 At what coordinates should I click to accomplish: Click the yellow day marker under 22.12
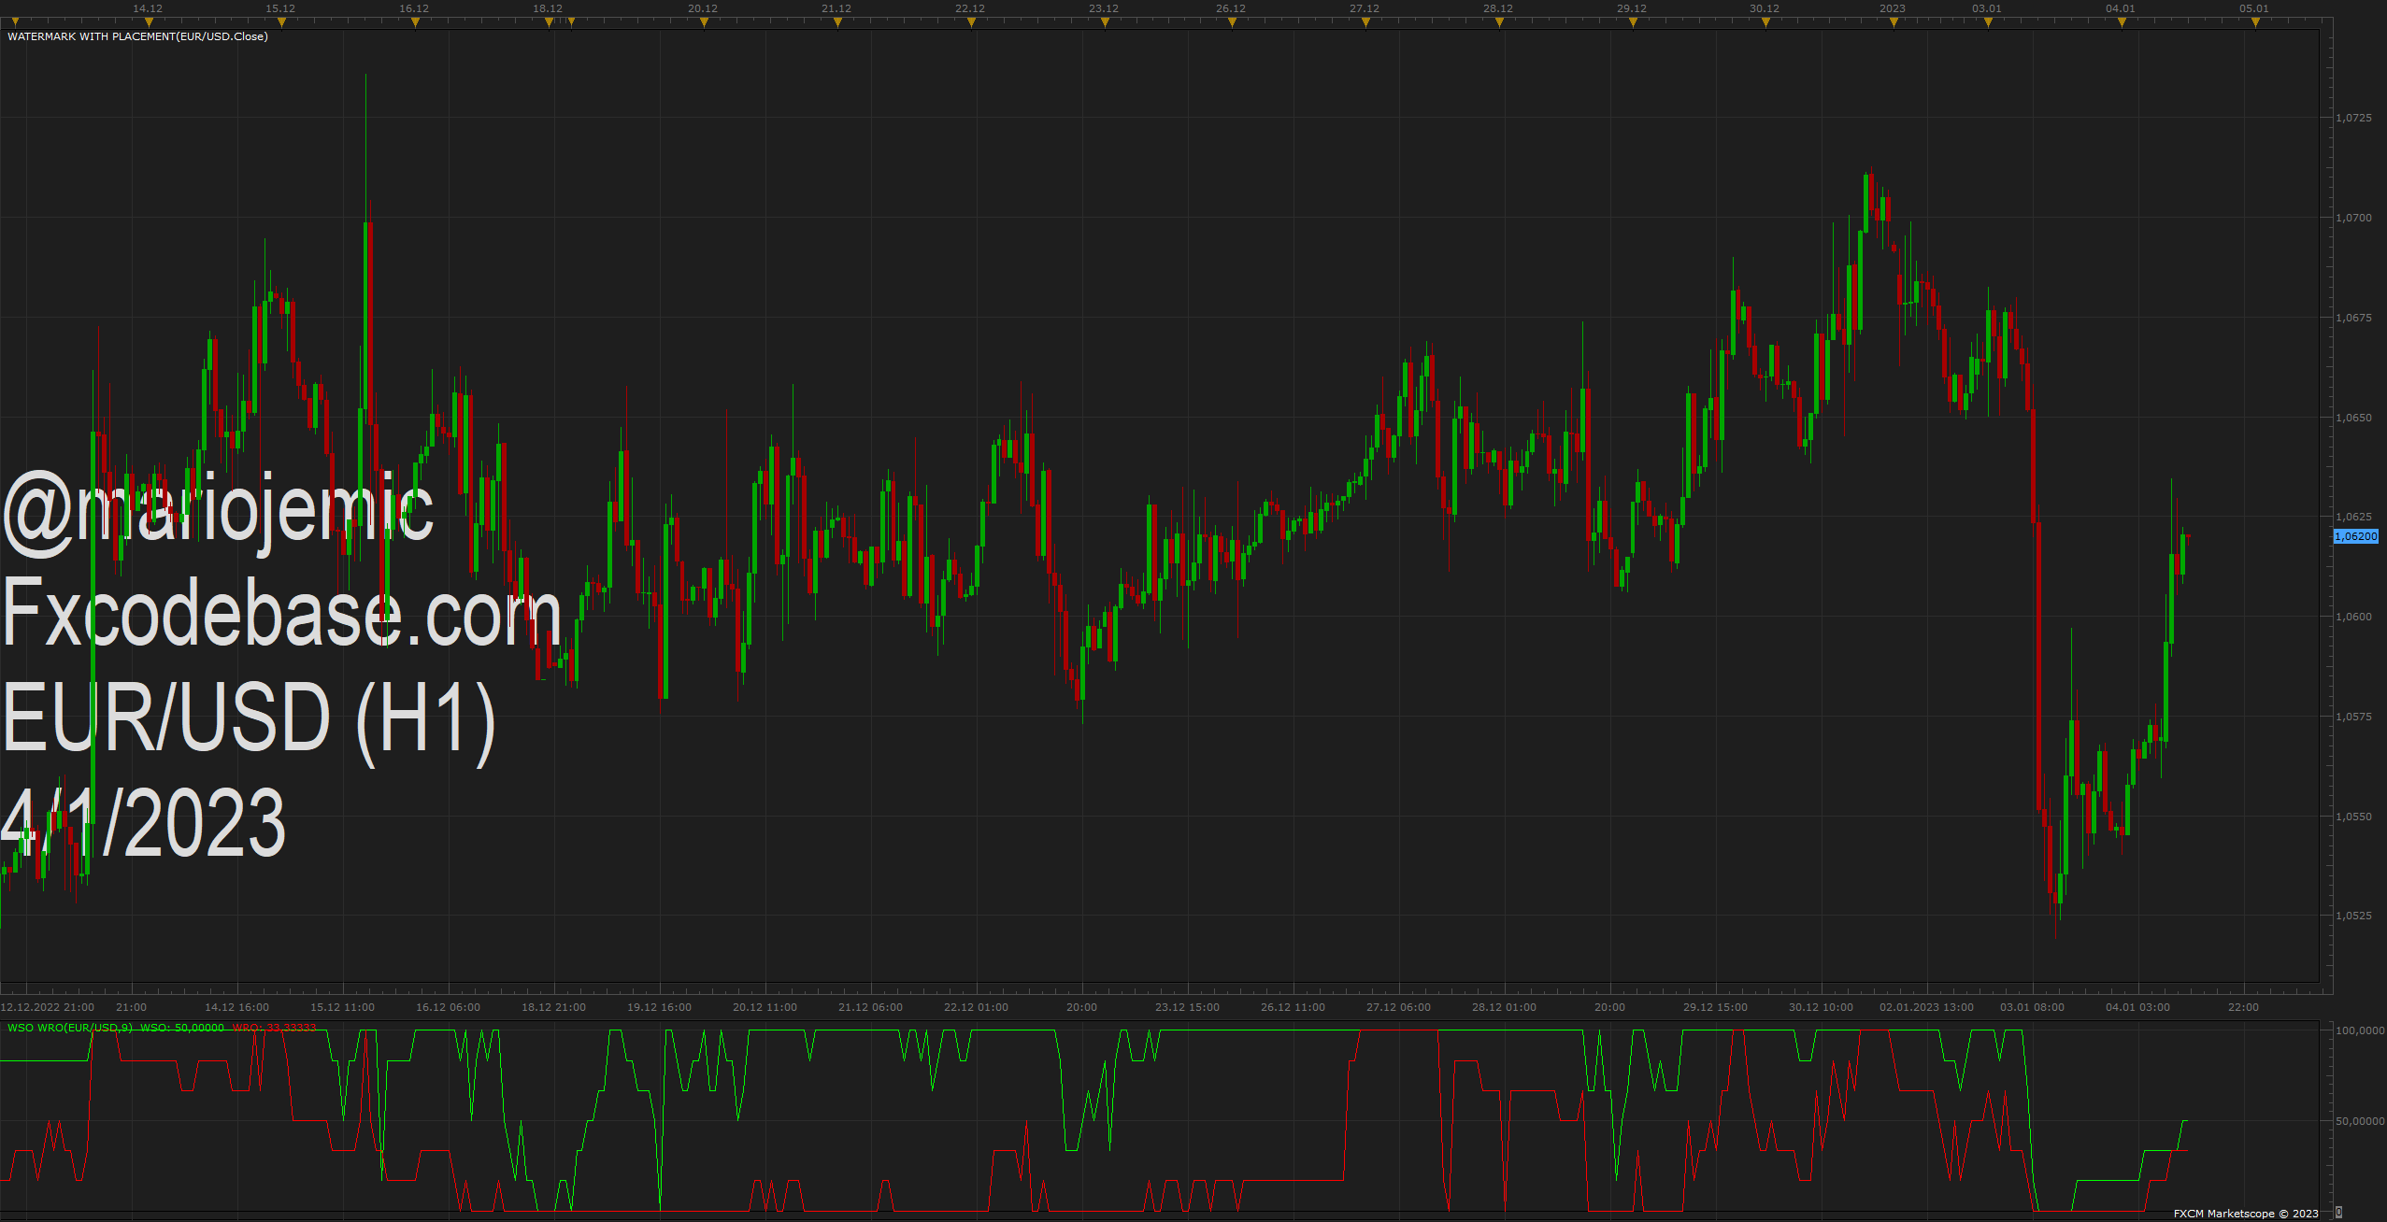point(971,22)
